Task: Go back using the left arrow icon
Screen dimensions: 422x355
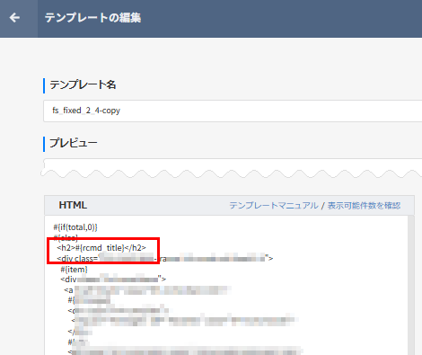Action: (14, 18)
